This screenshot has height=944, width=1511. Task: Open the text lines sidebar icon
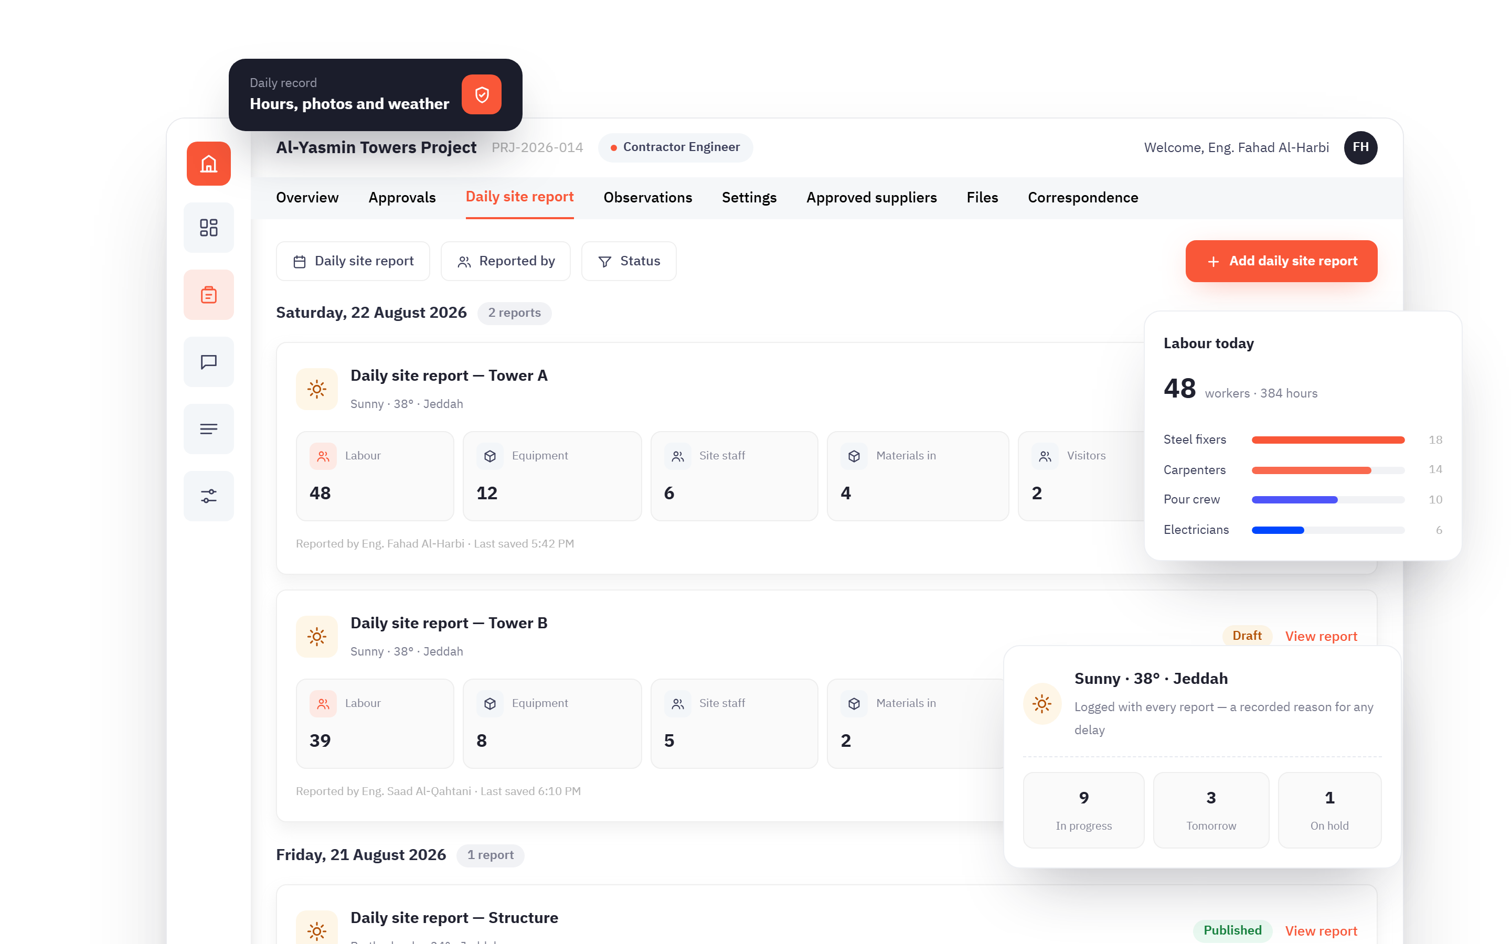(x=208, y=429)
